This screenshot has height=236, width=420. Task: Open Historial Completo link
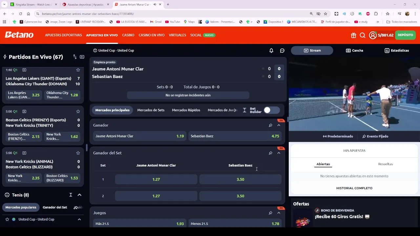(x=354, y=188)
